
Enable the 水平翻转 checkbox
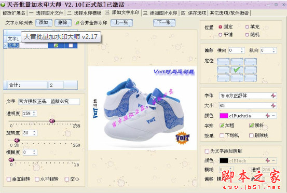(37, 179)
